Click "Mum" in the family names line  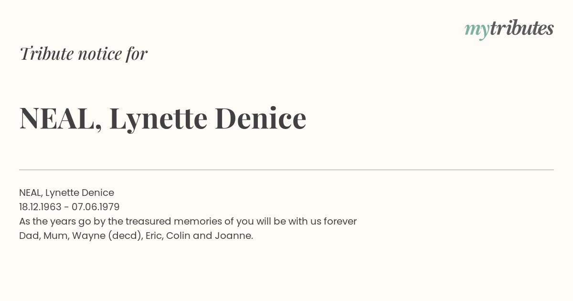[x=55, y=236]
